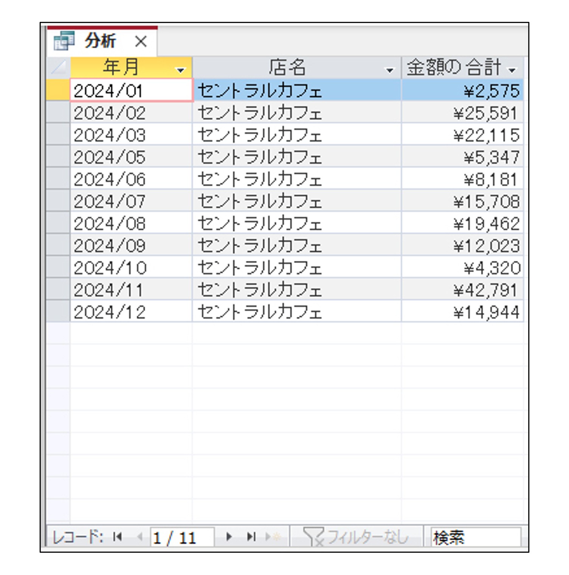The image size is (569, 575).
Task: Open the 店名 column filter dropdown
Action: click(x=389, y=70)
